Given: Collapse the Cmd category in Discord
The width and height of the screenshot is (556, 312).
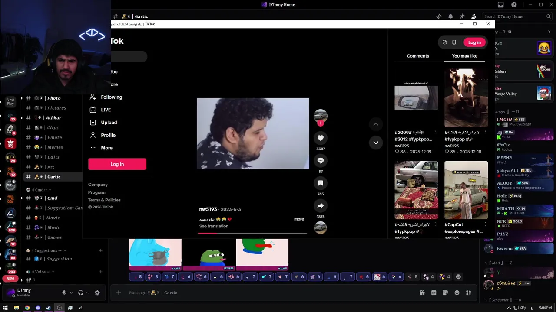Looking at the screenshot, I should [39, 190].
